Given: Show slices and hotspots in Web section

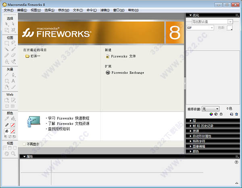Looking at the screenshot, I should [13, 106].
